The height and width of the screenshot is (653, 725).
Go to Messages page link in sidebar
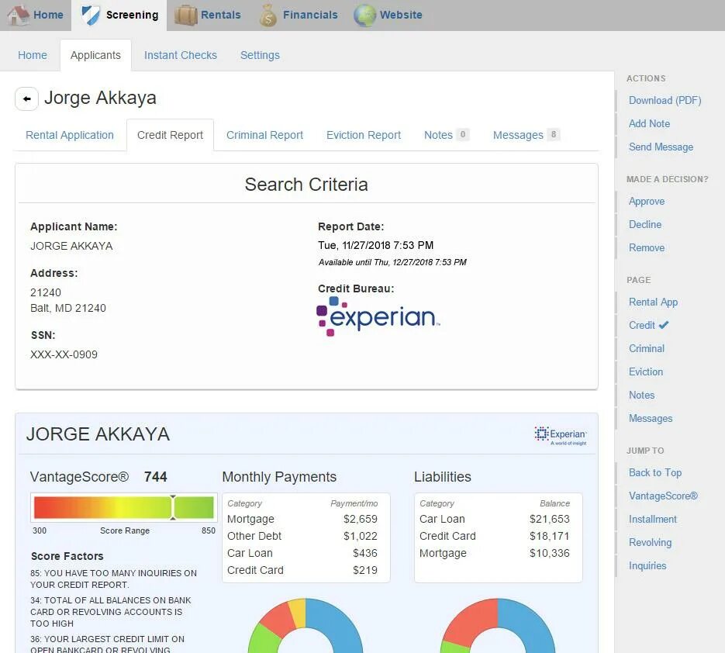(651, 418)
